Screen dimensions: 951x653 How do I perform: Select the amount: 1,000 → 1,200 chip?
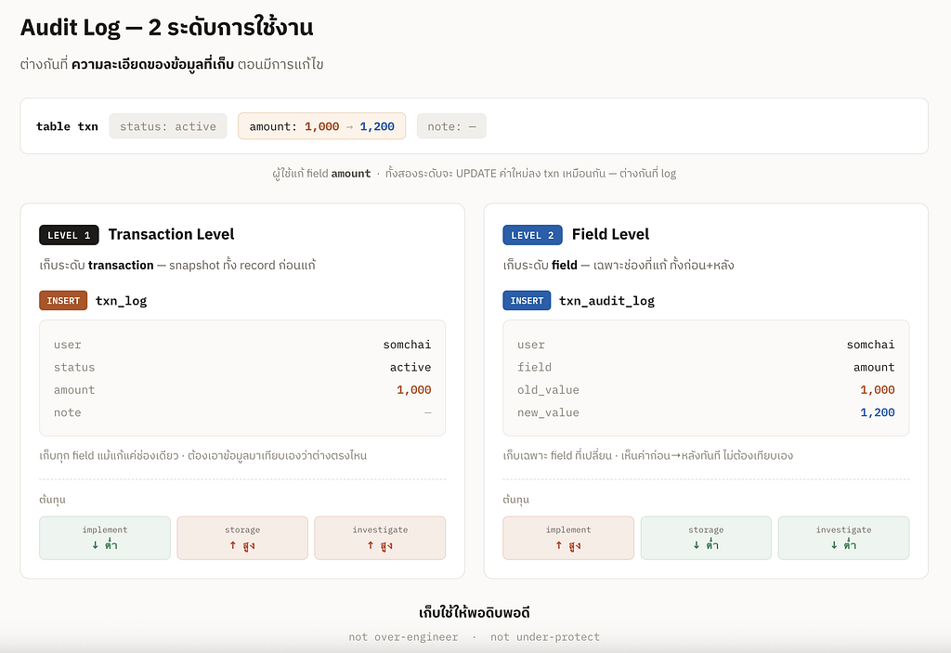321,126
